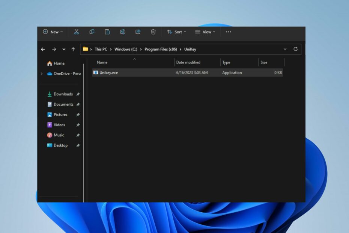Click the Delete trash can icon
The height and width of the screenshot is (233, 349).
(153, 32)
